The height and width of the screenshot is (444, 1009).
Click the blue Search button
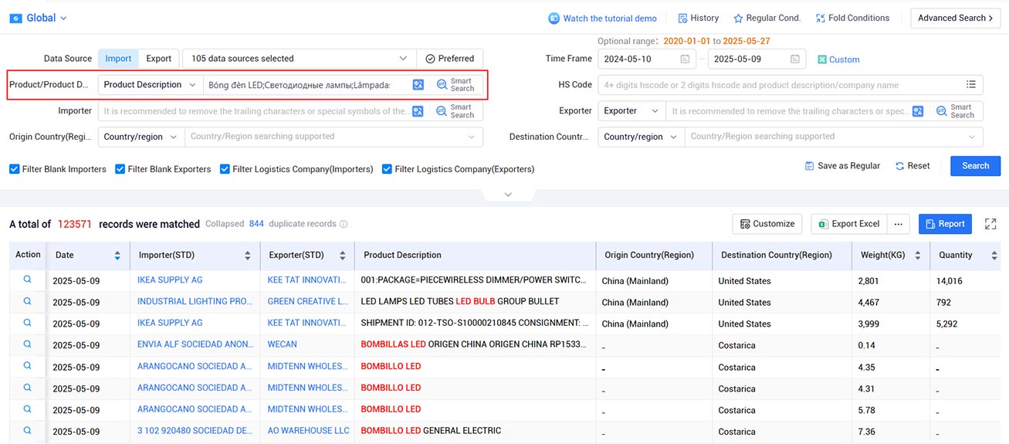975,166
